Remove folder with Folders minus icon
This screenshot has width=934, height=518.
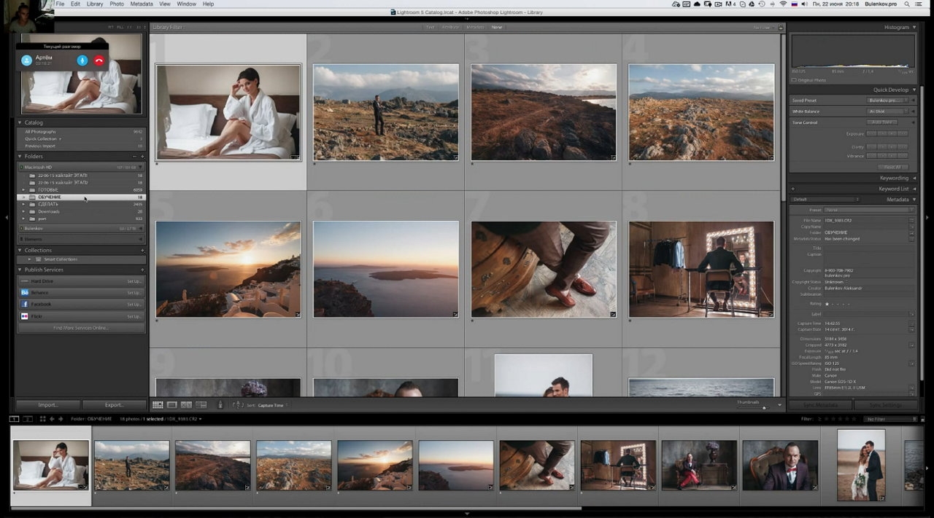(x=134, y=157)
